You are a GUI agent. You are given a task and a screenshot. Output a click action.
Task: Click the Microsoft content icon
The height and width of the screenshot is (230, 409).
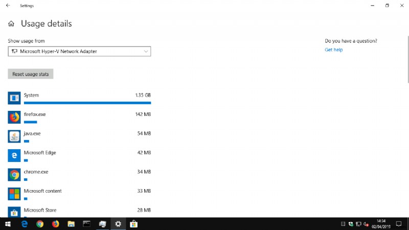pos(14,194)
